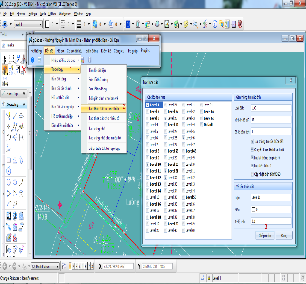This screenshot has height=284, width=306.
Task: Click the Tờ bản đồ số input field
Action: tap(271, 120)
